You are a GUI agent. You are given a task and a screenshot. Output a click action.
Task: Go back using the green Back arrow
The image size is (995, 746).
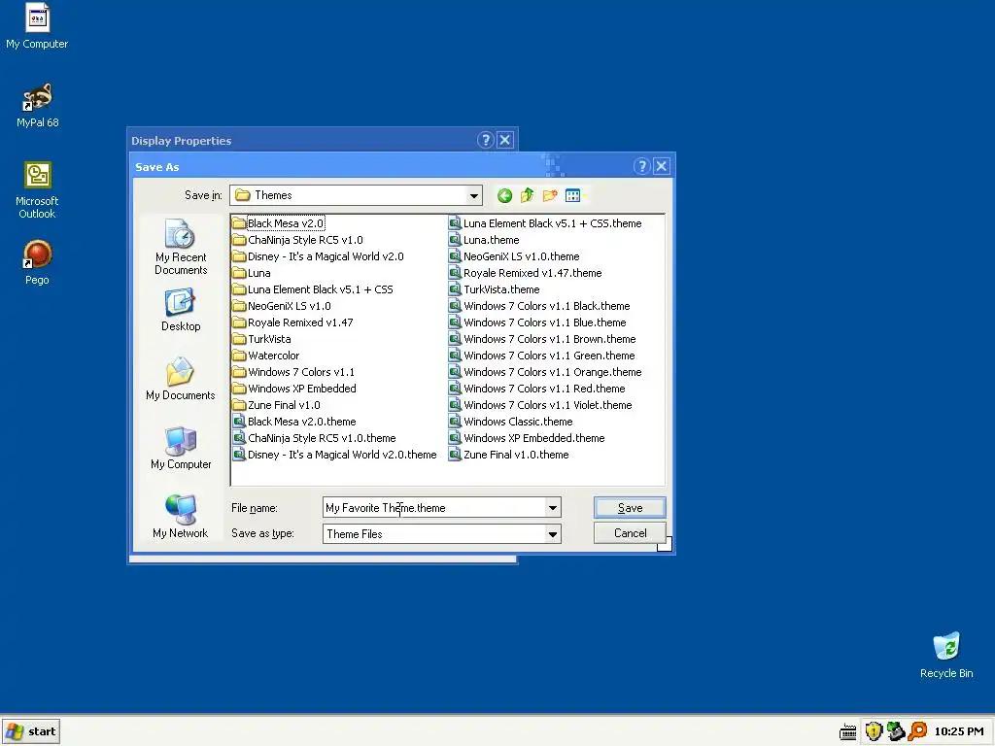(504, 195)
